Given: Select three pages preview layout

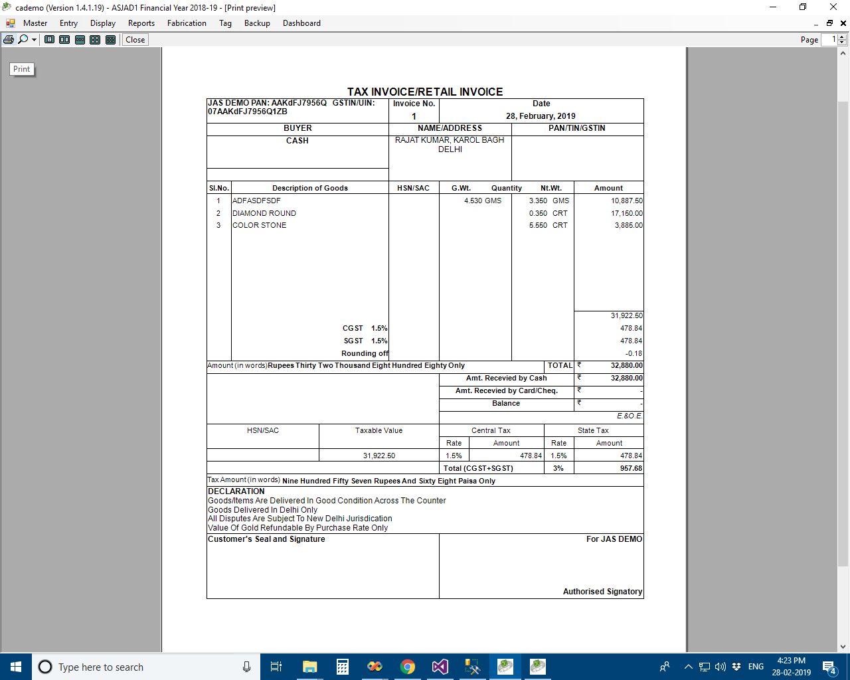Looking at the screenshot, I should [80, 40].
